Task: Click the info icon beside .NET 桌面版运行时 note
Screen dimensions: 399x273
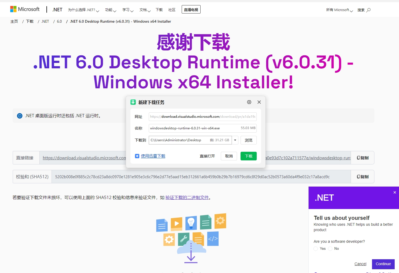Action: [20, 116]
